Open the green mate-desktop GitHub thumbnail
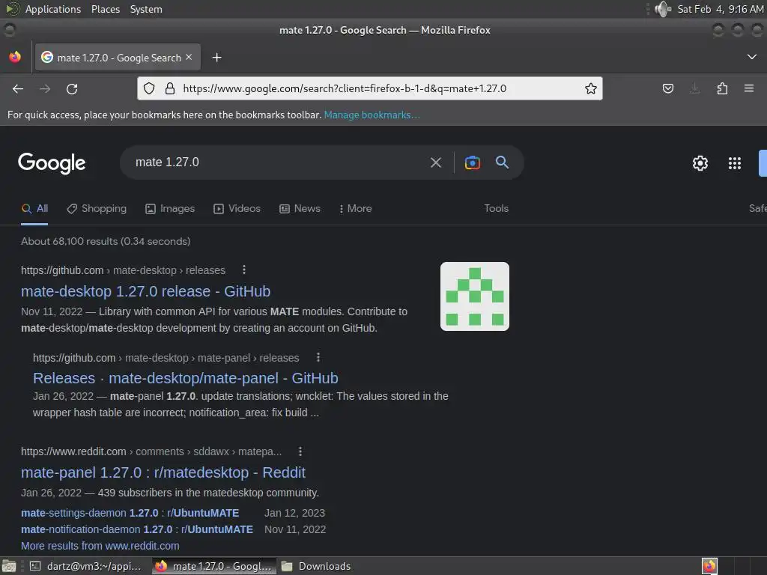This screenshot has height=575, width=767. coord(474,296)
